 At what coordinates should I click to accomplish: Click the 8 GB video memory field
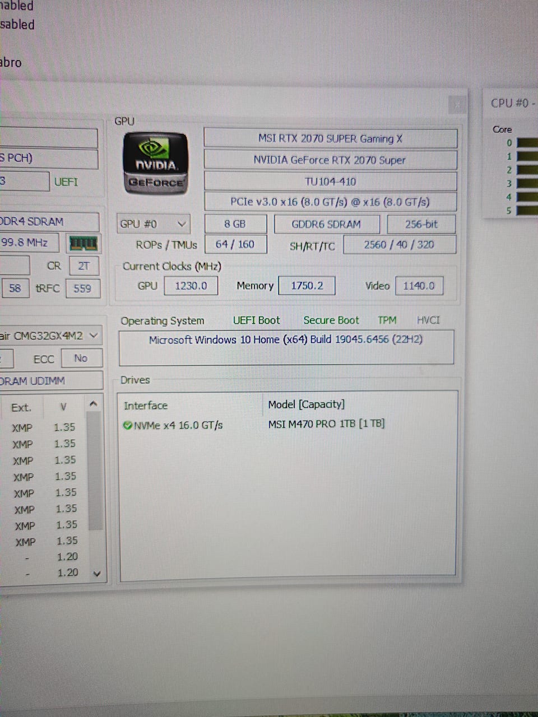click(235, 224)
